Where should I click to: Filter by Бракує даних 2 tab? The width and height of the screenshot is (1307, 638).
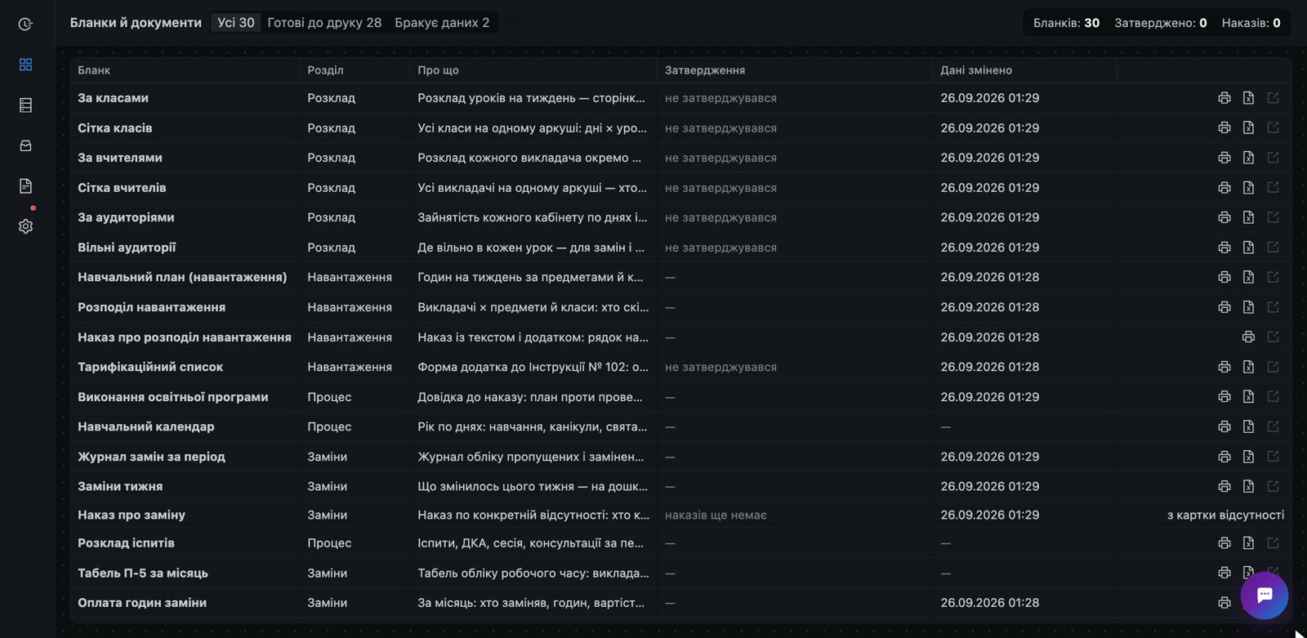click(x=442, y=23)
